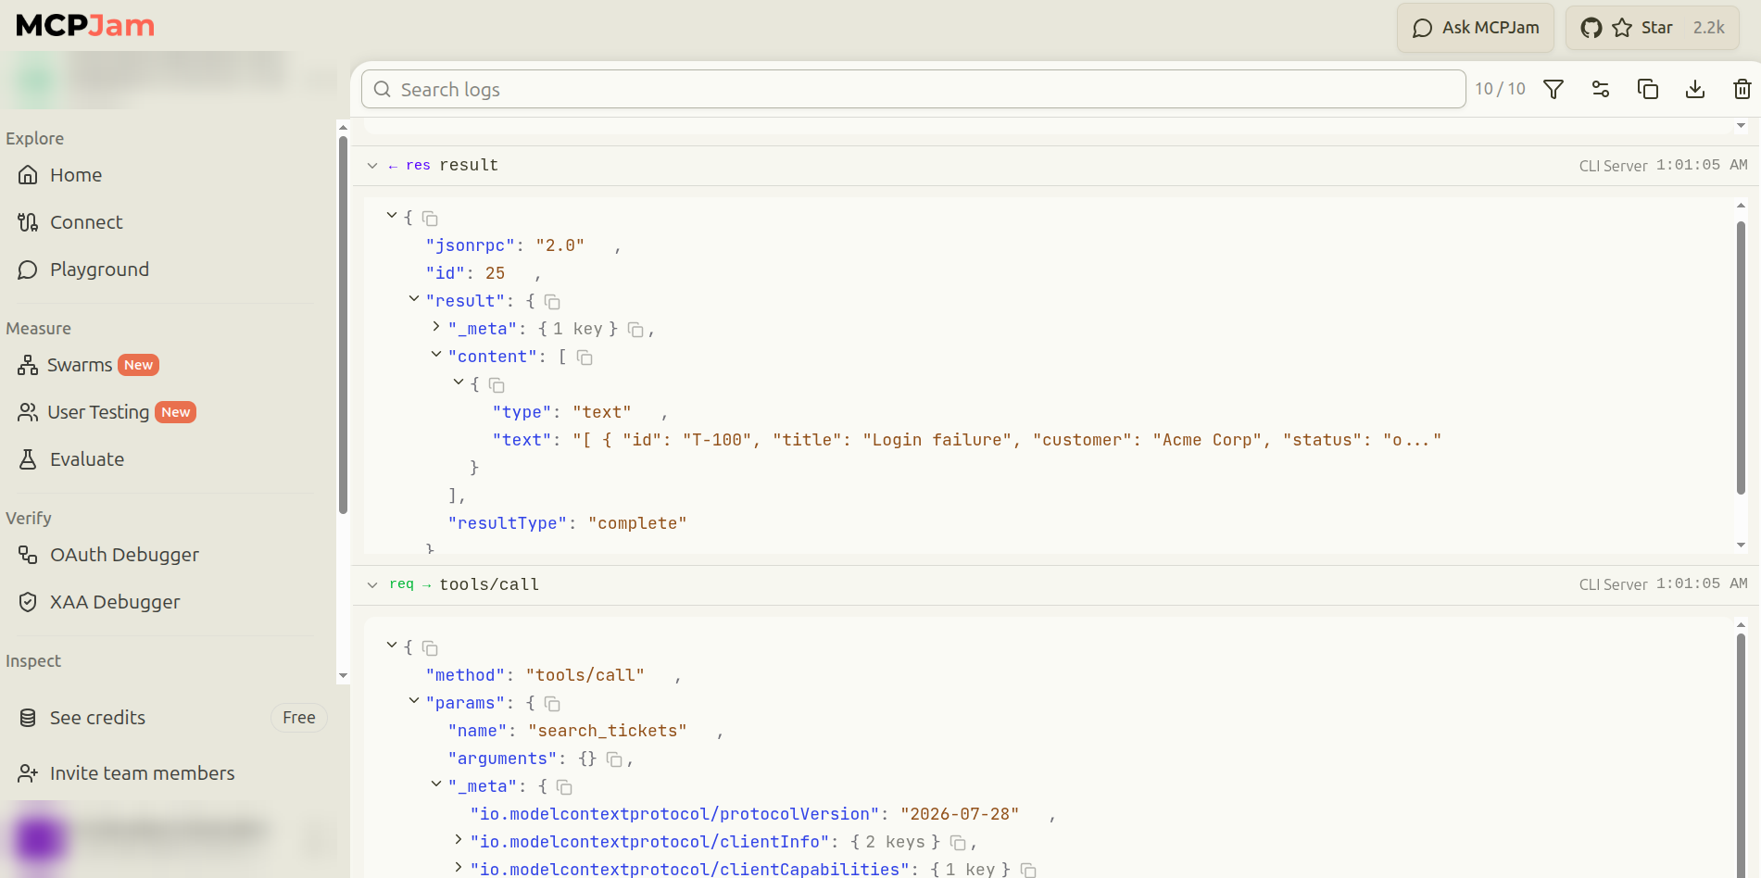
Task: Open the log settings sliders icon
Action: (1601, 89)
